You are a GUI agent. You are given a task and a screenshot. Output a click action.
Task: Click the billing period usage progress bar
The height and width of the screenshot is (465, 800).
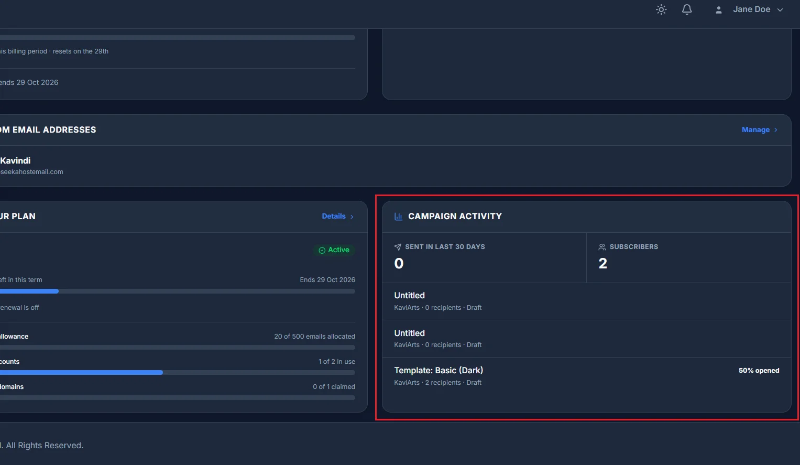pyautogui.click(x=178, y=38)
